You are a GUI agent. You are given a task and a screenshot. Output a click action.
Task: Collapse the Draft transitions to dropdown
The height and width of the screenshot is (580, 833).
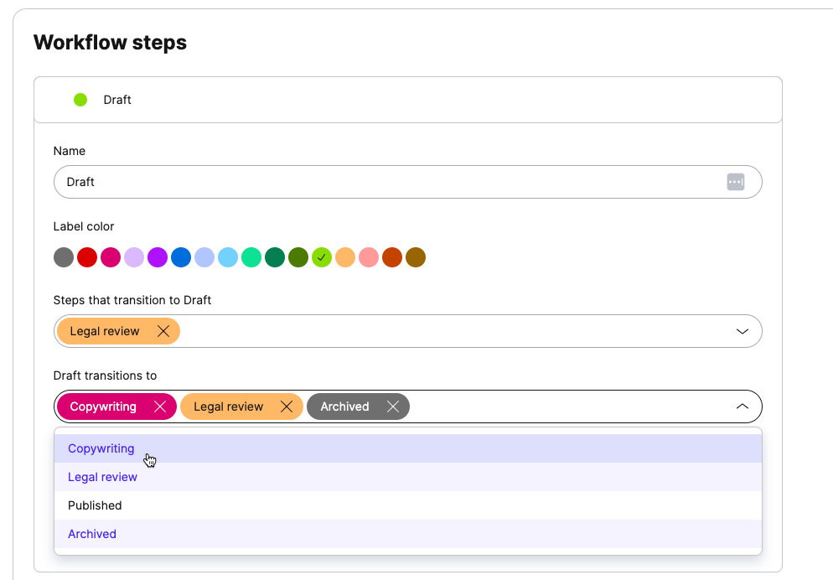tap(742, 405)
